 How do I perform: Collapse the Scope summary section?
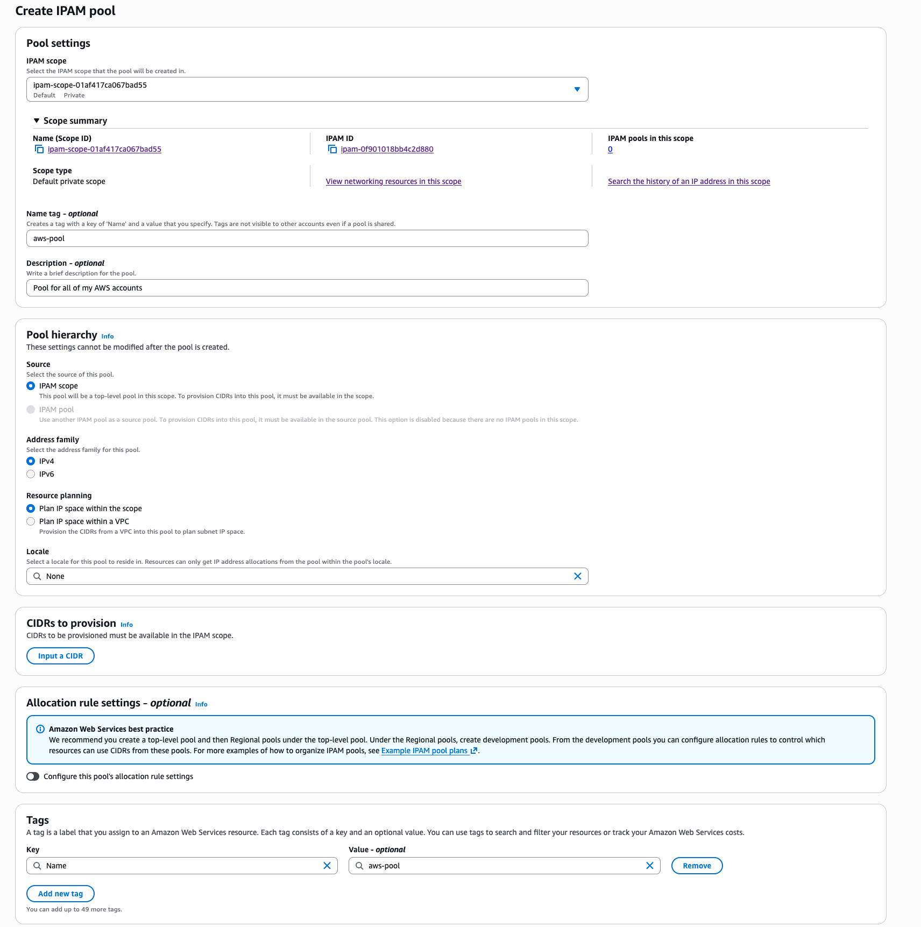(37, 121)
